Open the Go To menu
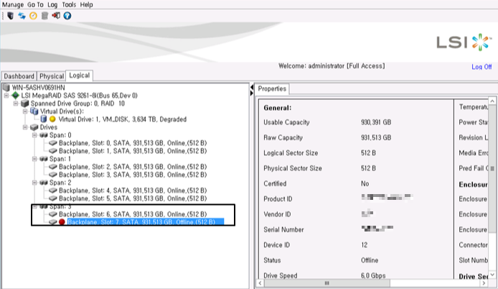 pos(35,5)
